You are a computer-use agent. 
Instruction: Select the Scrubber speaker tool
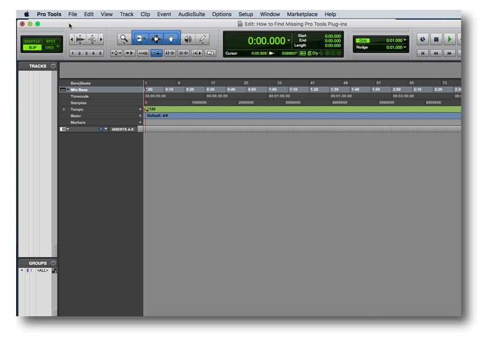click(188, 39)
